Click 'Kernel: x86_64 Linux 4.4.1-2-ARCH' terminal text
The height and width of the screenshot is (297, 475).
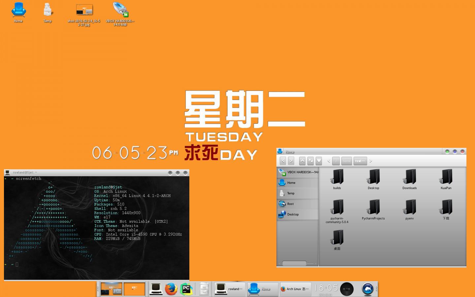(132, 196)
